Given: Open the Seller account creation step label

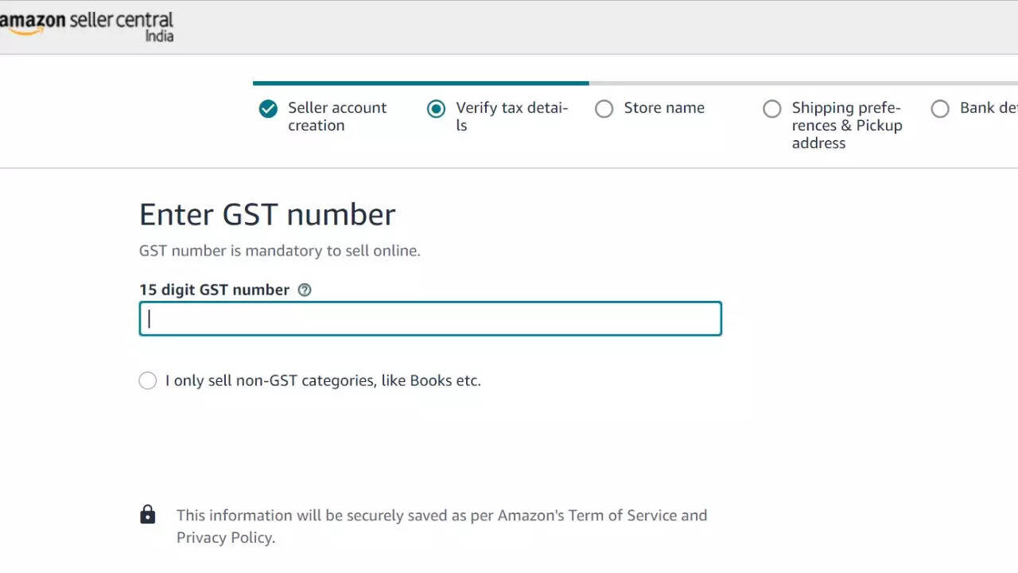Looking at the screenshot, I should [337, 116].
